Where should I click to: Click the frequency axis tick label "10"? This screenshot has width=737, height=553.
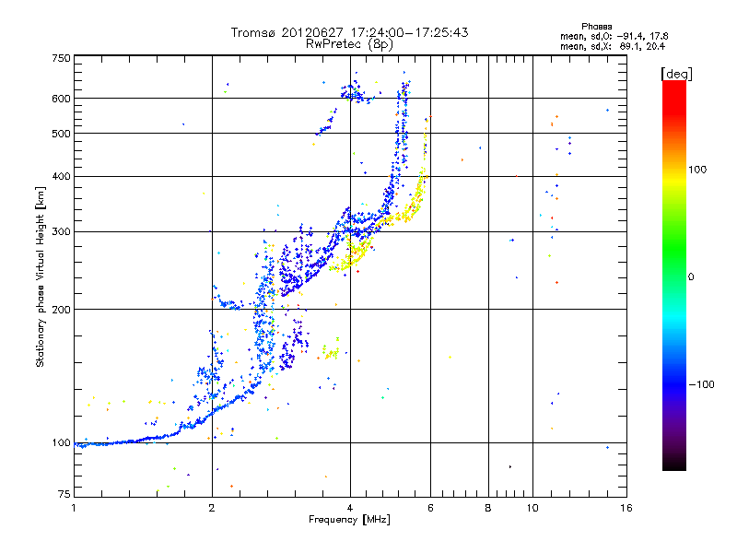click(532, 508)
